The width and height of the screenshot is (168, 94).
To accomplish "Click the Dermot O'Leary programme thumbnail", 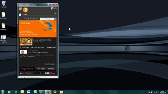I will (x=26, y=42).
